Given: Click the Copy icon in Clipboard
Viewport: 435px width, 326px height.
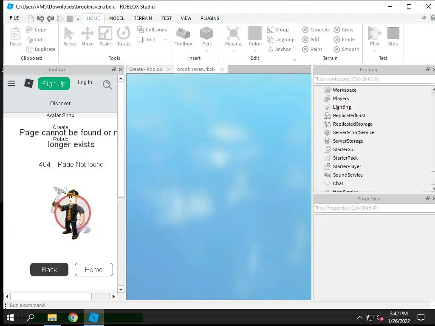Looking at the screenshot, I should (30, 30).
